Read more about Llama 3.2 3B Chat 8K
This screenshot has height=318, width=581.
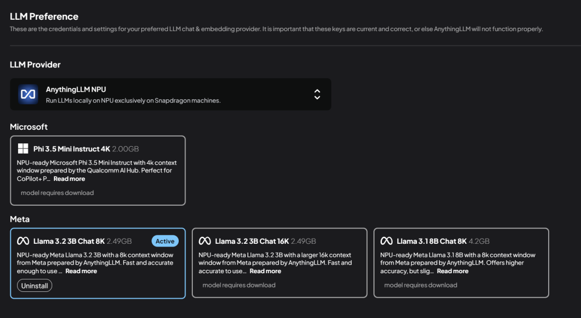click(81, 271)
